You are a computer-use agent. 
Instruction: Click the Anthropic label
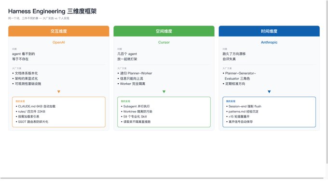tap(269, 42)
